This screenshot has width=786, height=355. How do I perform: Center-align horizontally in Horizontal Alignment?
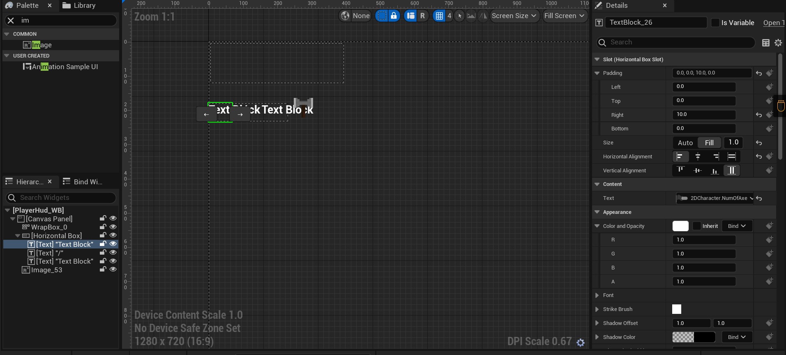click(698, 156)
